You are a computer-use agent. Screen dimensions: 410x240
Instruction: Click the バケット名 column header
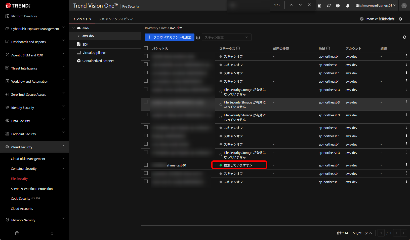pos(160,49)
